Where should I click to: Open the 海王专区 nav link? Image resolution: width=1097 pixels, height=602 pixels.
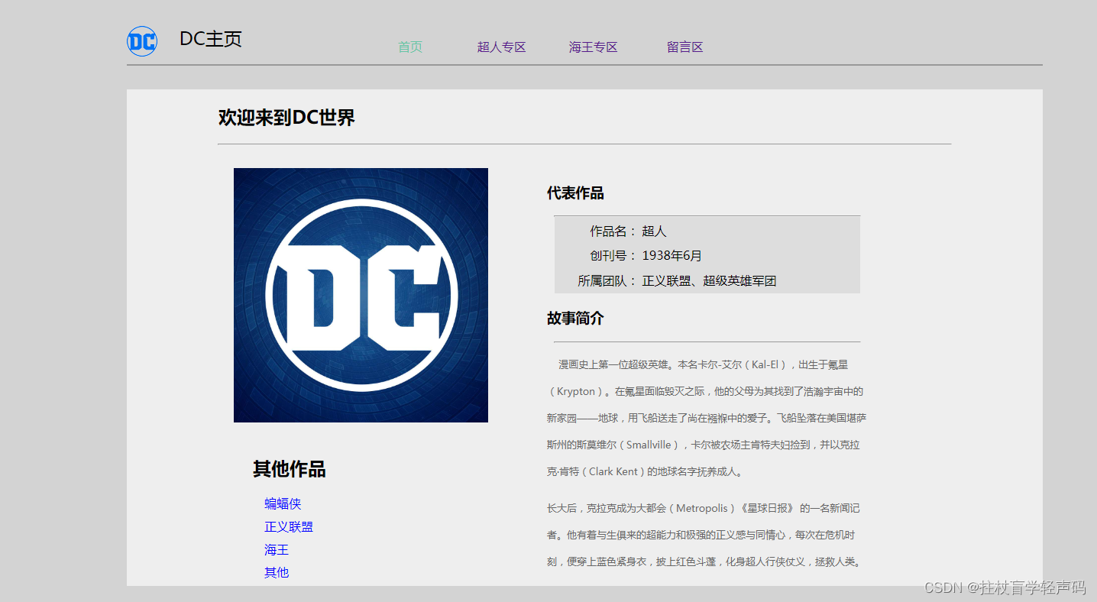point(593,47)
